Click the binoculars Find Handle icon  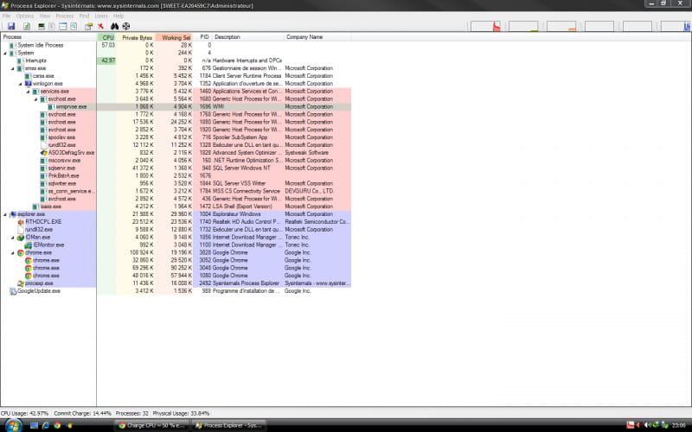pos(114,26)
